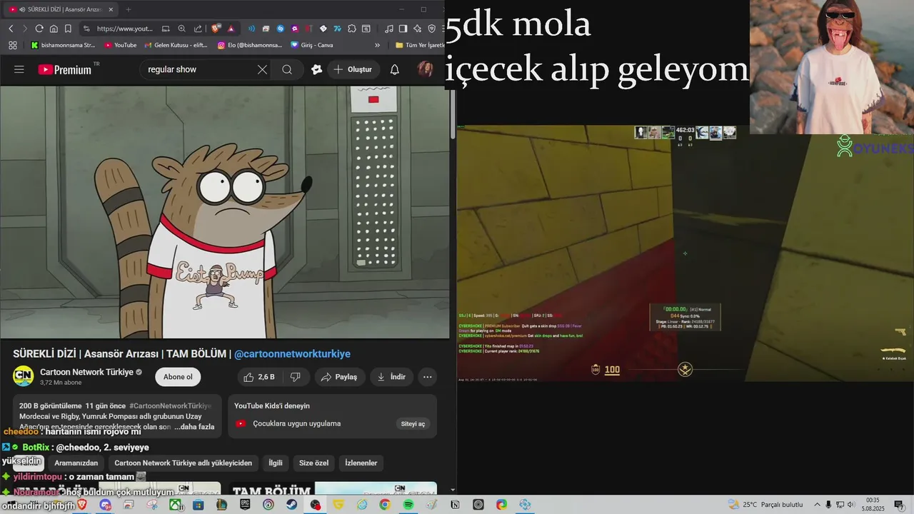Show hidden system tray icons
Viewport: 914px width, 514px height.
coord(818,505)
